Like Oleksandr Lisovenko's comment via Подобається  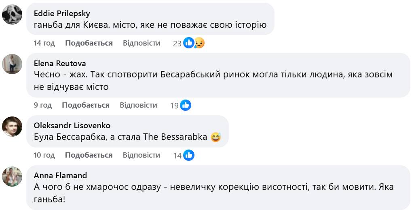coord(89,155)
